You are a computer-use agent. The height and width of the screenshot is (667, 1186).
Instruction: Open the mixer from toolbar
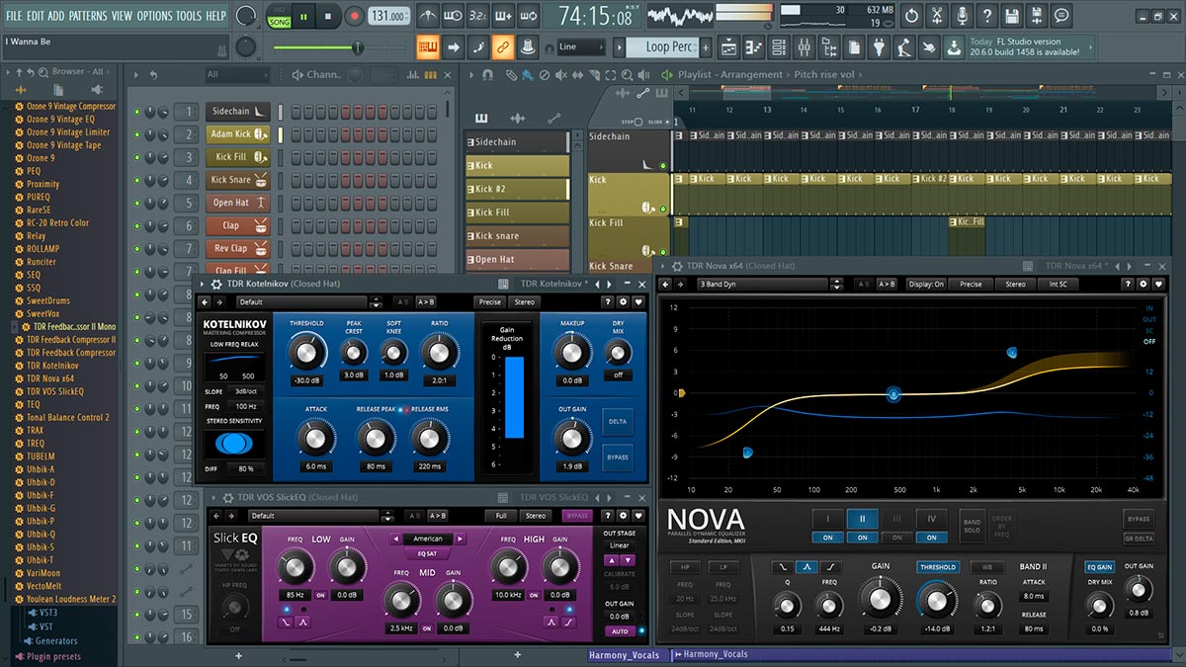click(x=804, y=46)
